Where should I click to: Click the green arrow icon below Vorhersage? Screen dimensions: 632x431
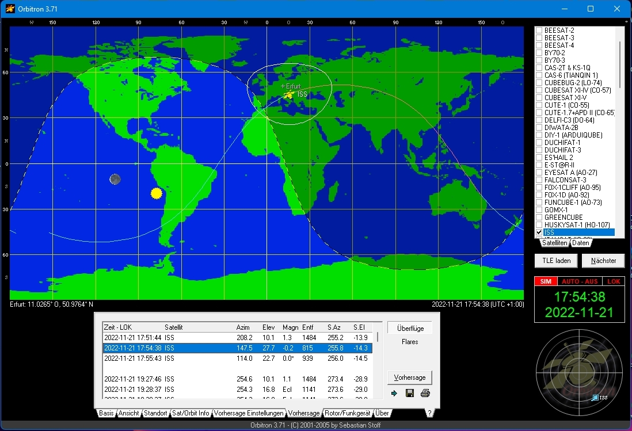394,393
